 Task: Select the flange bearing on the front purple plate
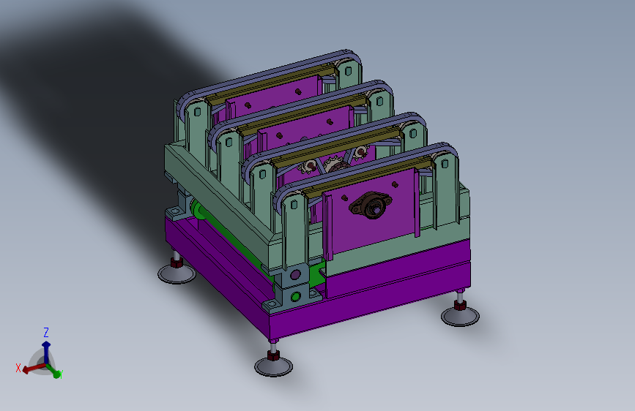(370, 205)
